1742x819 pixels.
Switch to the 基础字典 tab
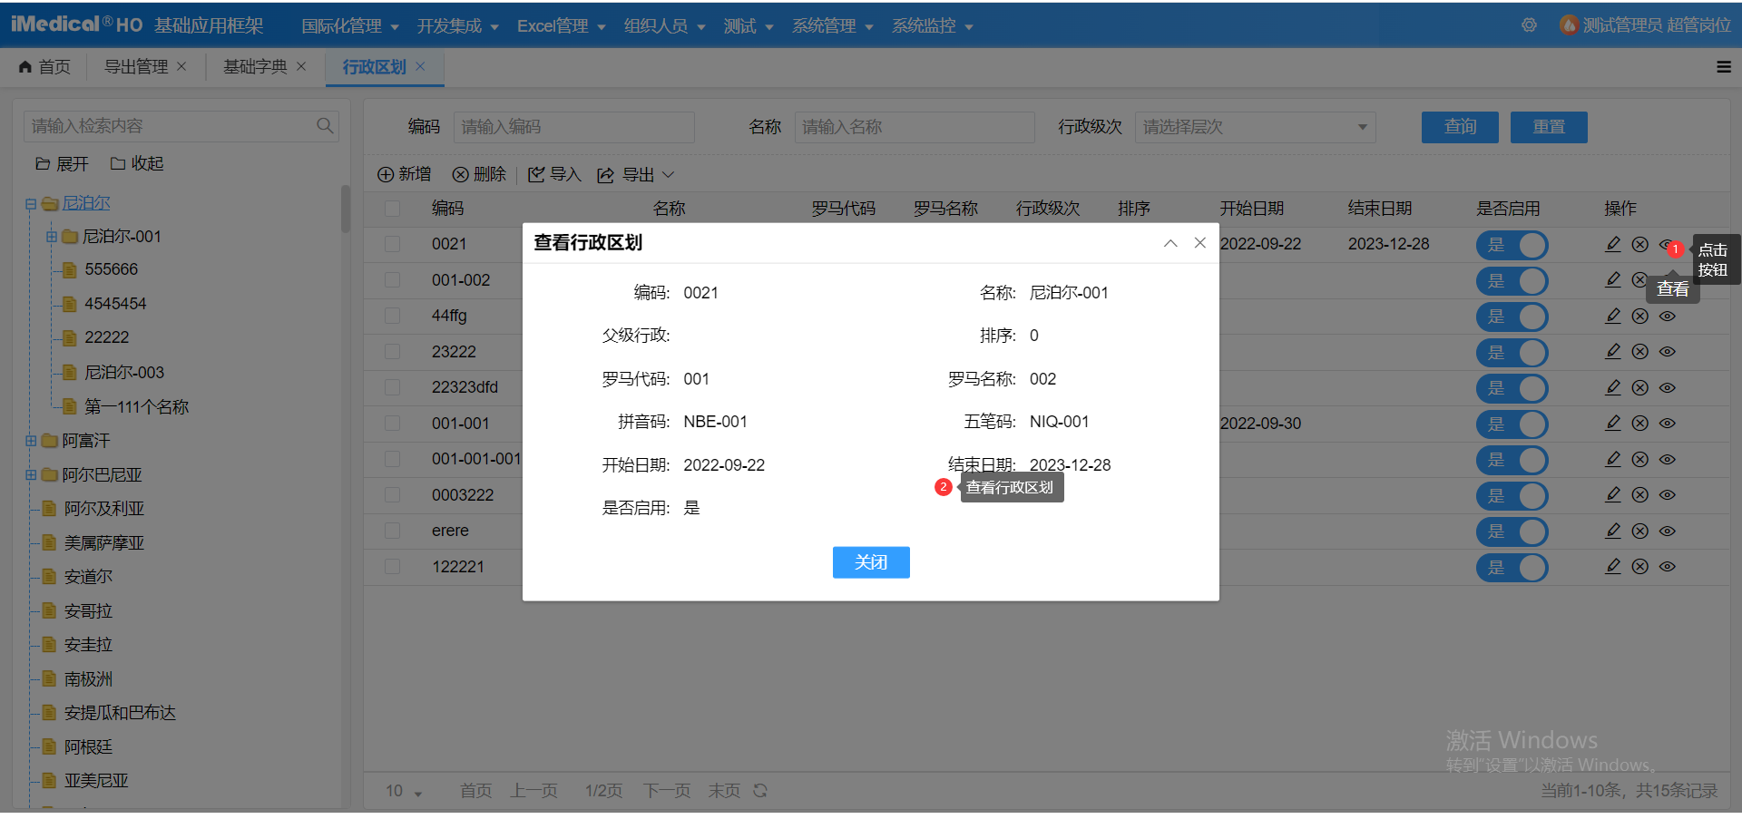point(255,66)
